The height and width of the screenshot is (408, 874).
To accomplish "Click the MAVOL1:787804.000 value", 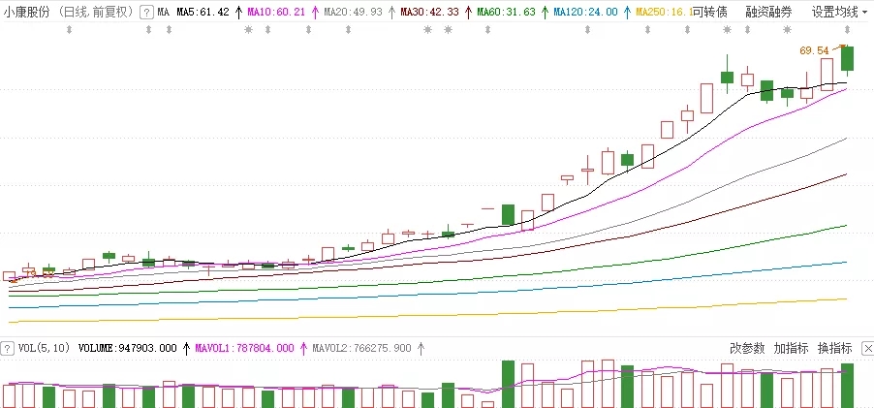I will click(x=244, y=348).
